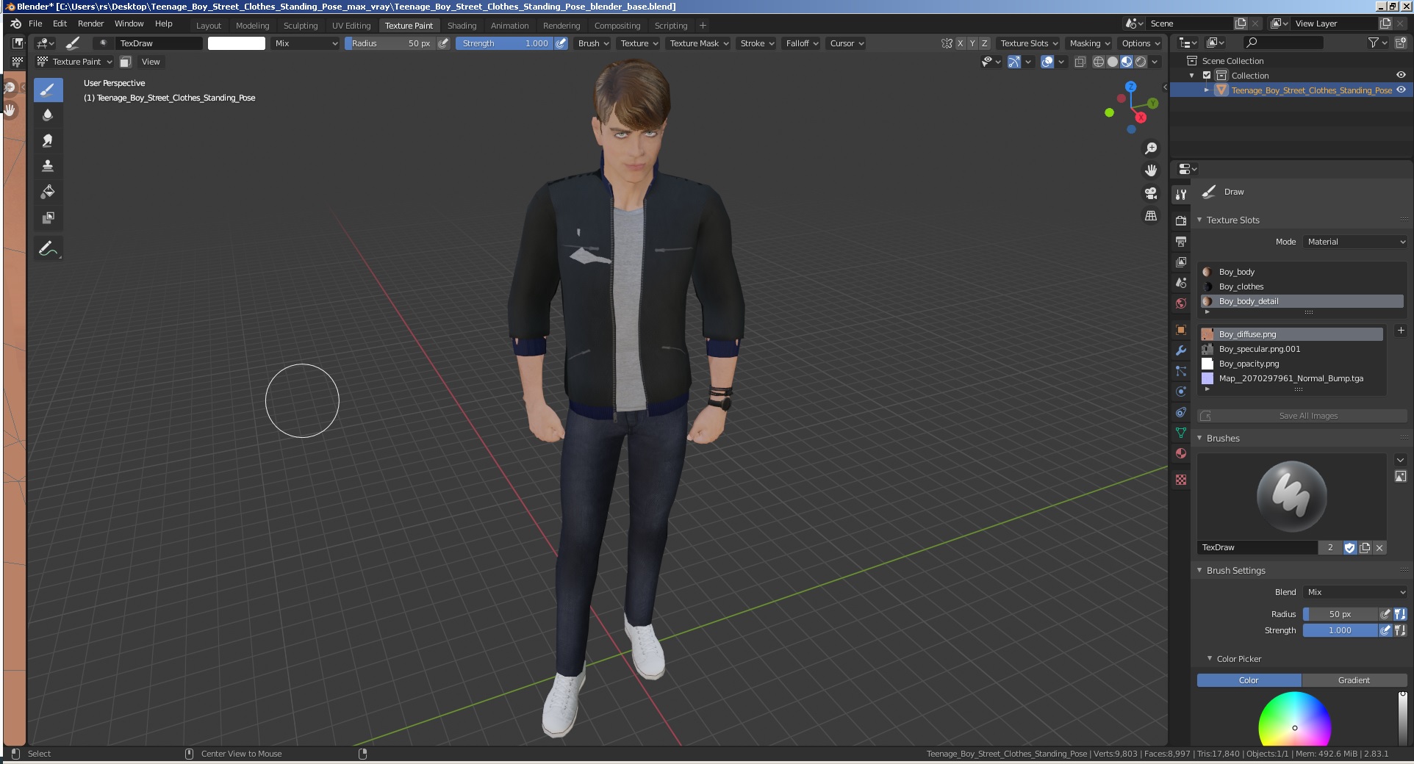This screenshot has width=1414, height=764.
Task: Toggle Collection exclude checkbox in outliner
Action: tap(1207, 76)
